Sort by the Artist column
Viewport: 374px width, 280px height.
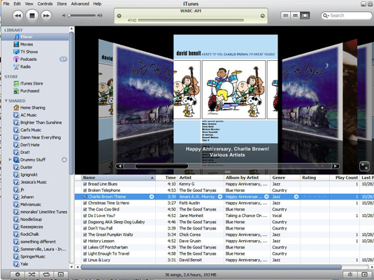pyautogui.click(x=201, y=178)
